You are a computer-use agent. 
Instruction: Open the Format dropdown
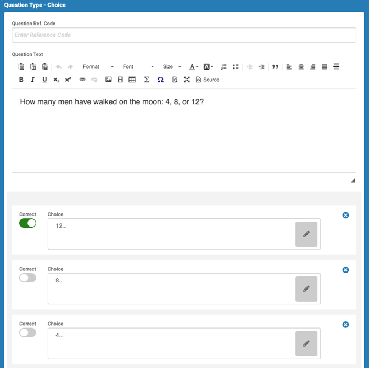[x=98, y=67]
